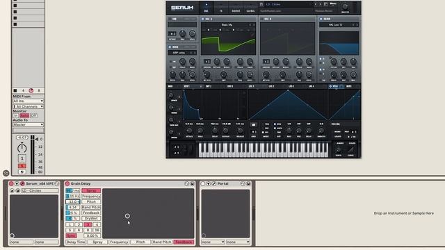
Task: Enable the Portal device activator
Action: [x=202, y=183]
